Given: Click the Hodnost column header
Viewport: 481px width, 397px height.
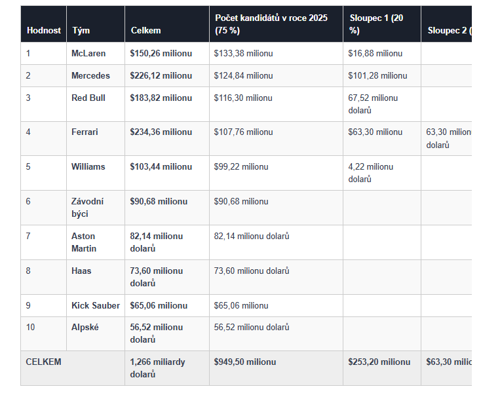Looking at the screenshot, I should 44,31.
